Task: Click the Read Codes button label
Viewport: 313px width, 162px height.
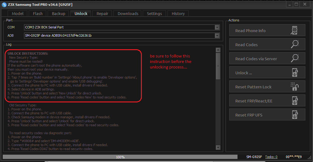Action: pos(246,45)
